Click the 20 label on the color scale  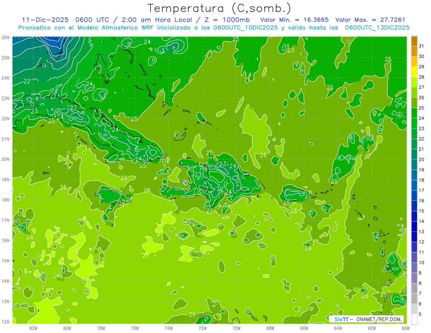coord(421,159)
